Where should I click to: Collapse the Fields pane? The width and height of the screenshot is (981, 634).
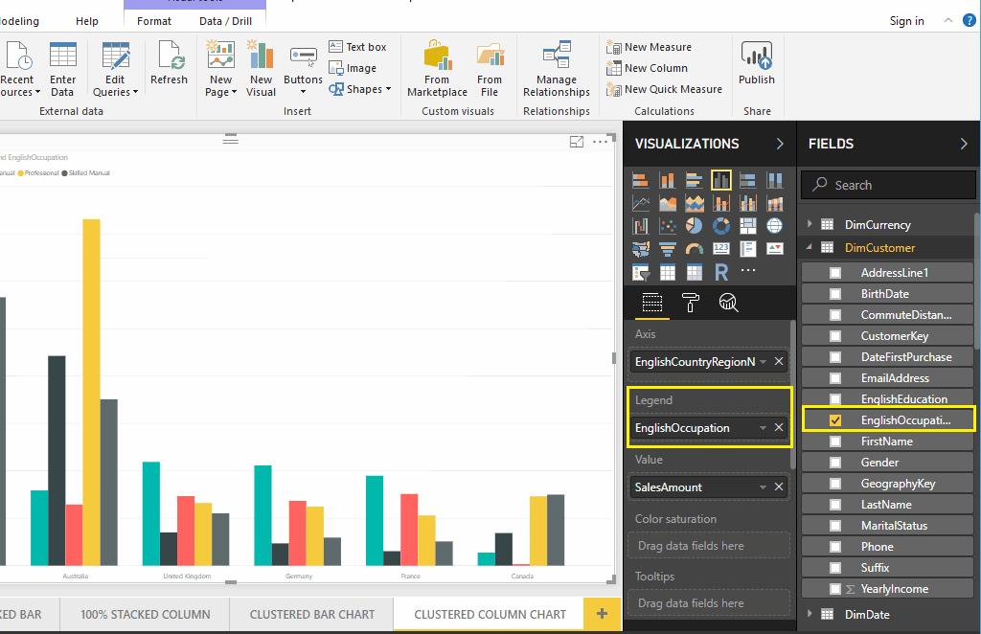click(x=964, y=144)
